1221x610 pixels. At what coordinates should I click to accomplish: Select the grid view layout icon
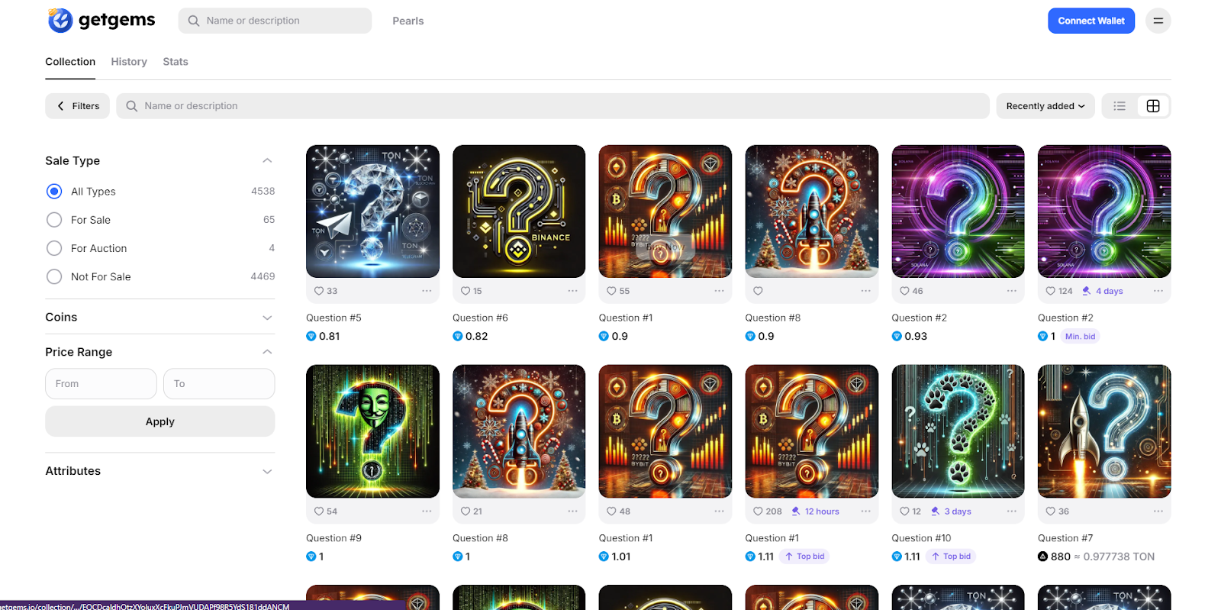1153,106
